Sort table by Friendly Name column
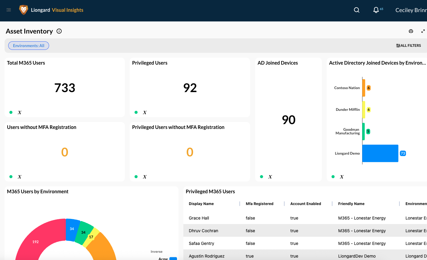The image size is (427, 260). tap(351, 204)
